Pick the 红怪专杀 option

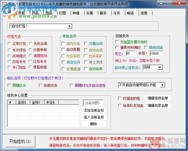(31, 61)
